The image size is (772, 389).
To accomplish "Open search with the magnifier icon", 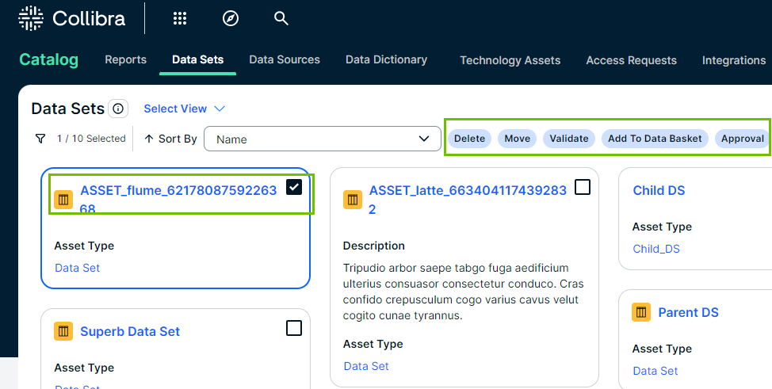I will coord(281,18).
